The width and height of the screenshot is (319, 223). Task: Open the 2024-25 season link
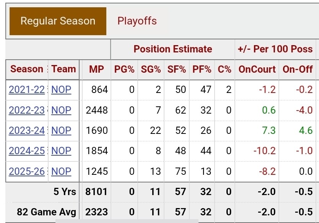[27, 151]
